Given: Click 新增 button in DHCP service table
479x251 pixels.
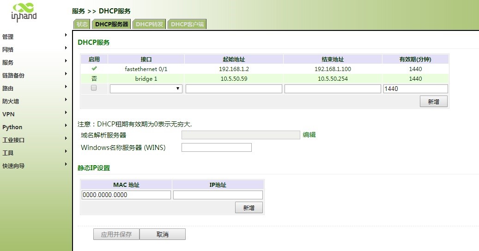Looking at the screenshot, I should coord(433,102).
